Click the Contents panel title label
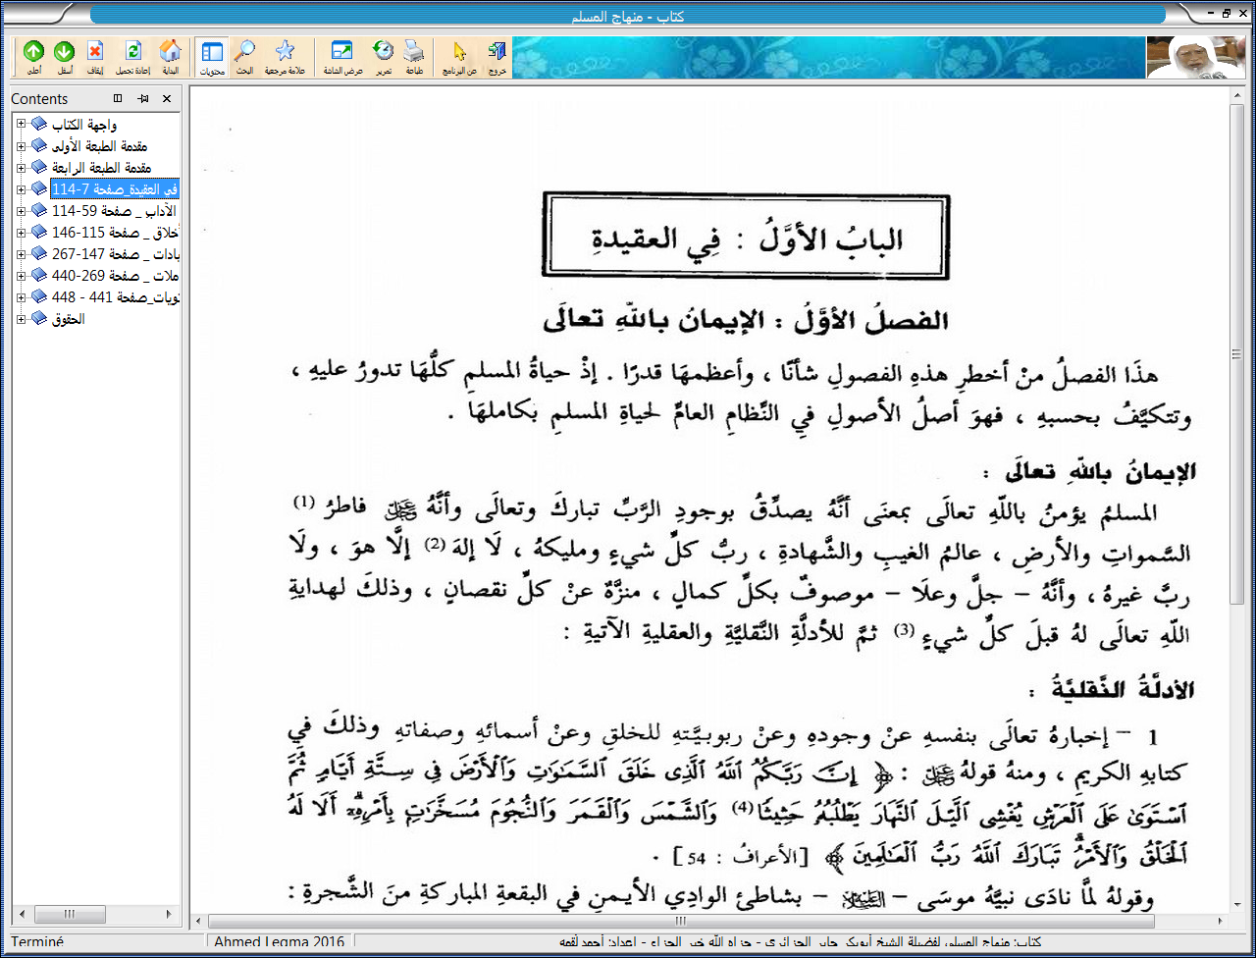The height and width of the screenshot is (958, 1256). click(40, 99)
